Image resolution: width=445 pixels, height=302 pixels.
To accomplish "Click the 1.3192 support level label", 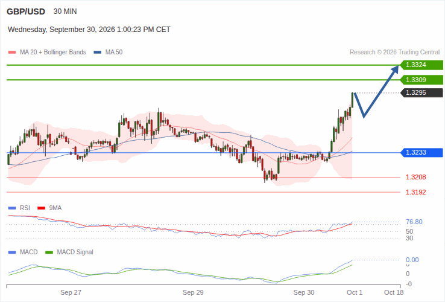I will (x=416, y=192).
